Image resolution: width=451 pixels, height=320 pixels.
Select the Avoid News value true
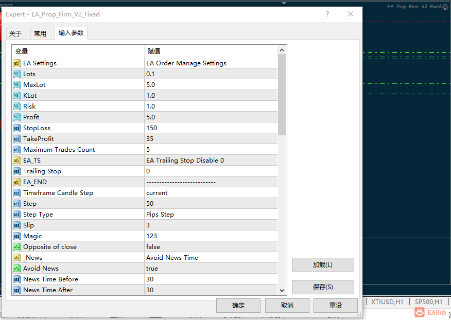pos(152,269)
